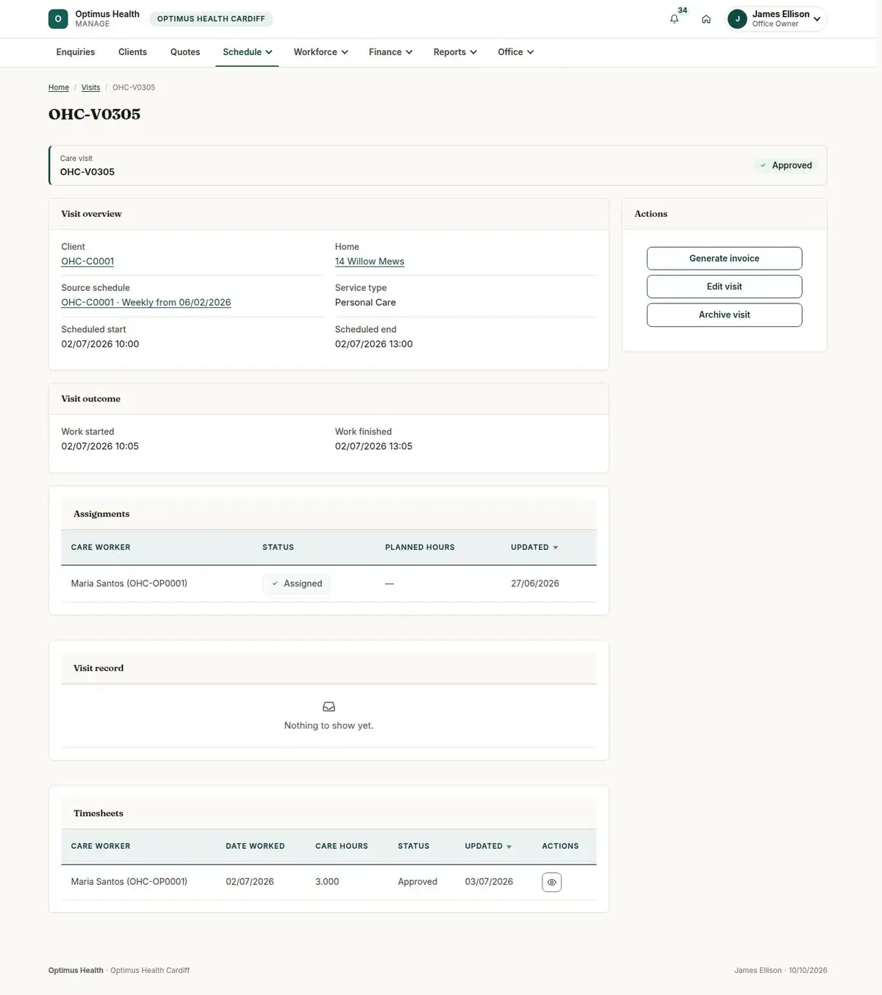The image size is (882, 995).
Task: Open the Clients tab
Action: (132, 52)
